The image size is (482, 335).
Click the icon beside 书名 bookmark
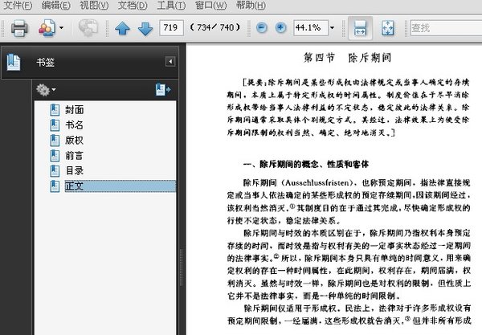[55, 125]
